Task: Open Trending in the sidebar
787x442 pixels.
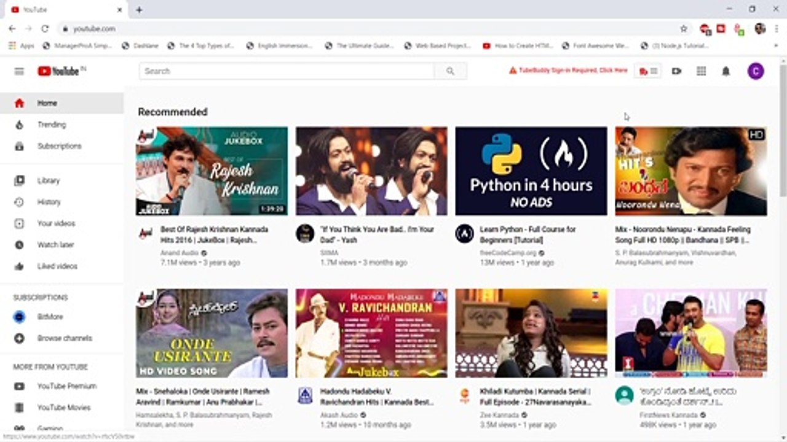Action: (61, 125)
